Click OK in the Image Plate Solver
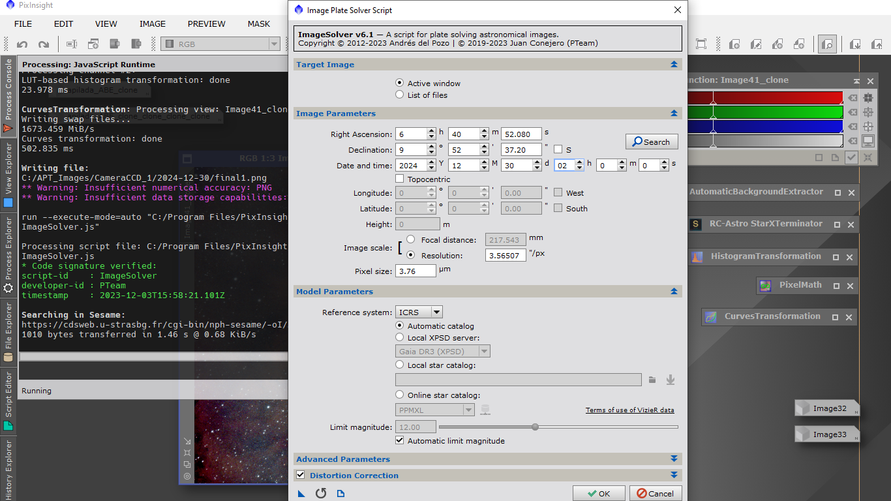Viewport: 891px width, 501px height. [599, 493]
